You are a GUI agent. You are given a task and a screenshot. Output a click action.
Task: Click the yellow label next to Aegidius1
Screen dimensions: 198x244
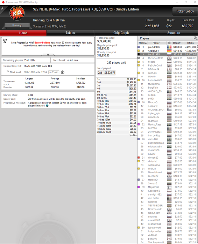[x=139, y=51]
